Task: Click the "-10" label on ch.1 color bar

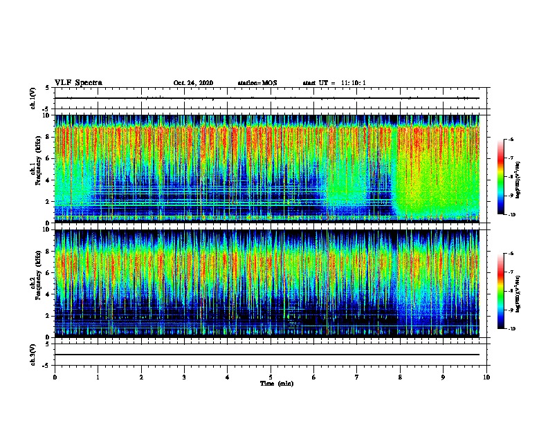Action: (x=511, y=215)
